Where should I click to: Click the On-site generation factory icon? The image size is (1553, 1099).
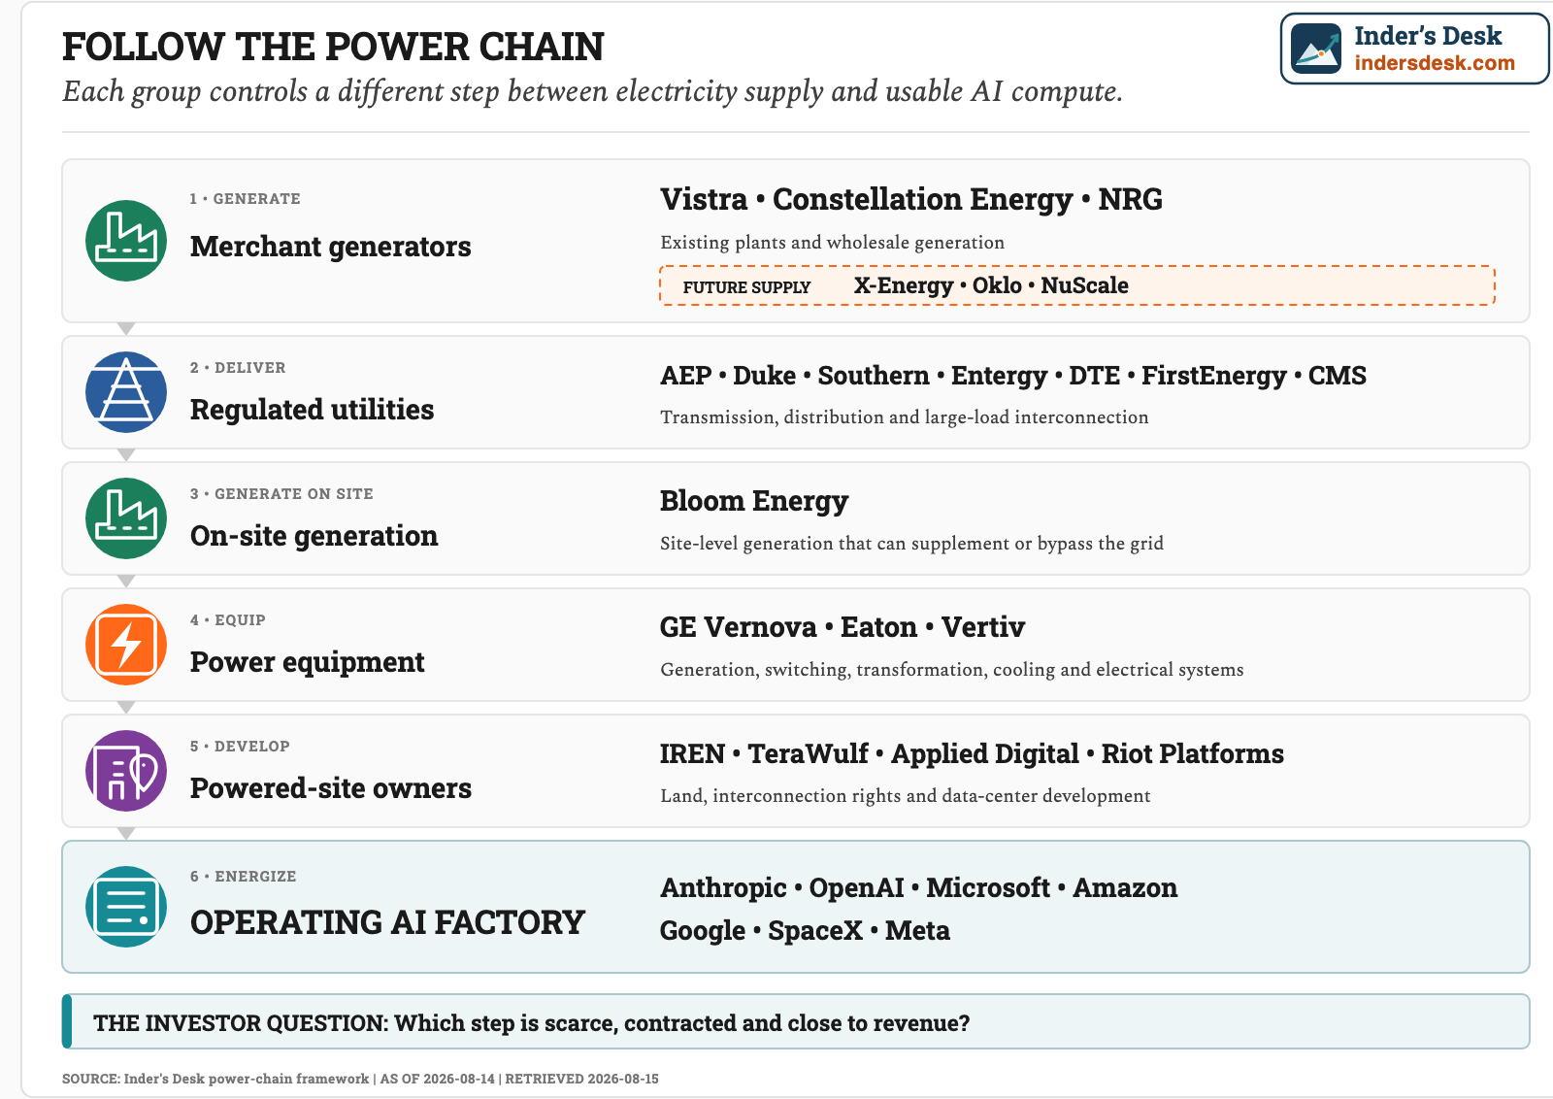[126, 518]
